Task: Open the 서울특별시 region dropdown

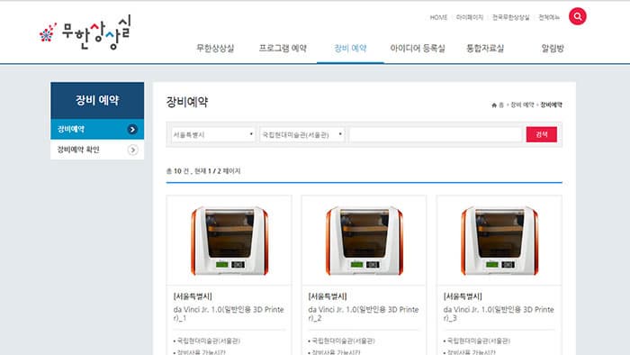Action: pyautogui.click(x=213, y=134)
